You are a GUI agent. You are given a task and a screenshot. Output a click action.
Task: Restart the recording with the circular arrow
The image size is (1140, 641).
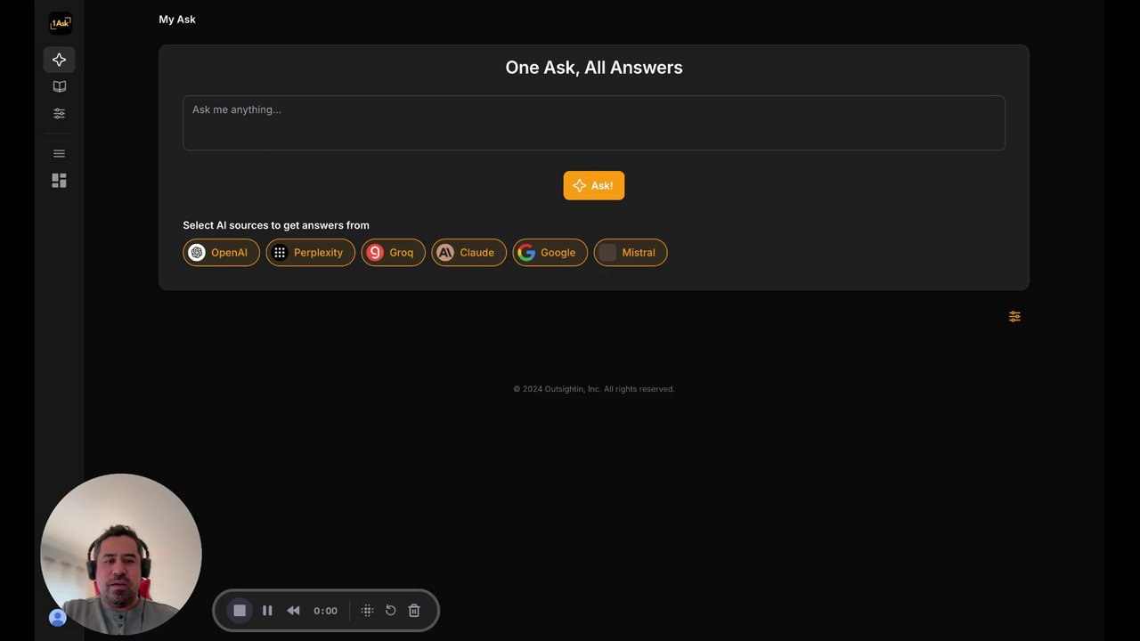coord(390,610)
